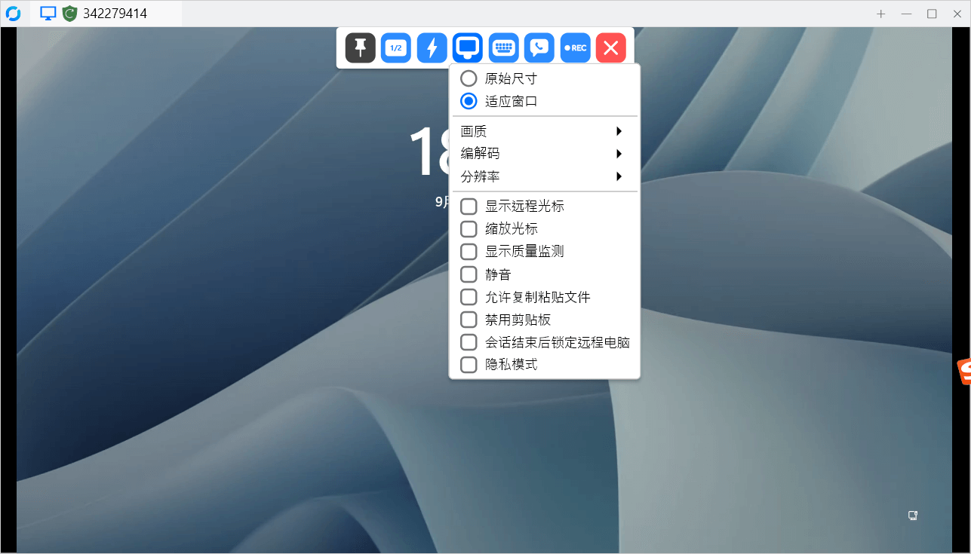Turn on 隐私模式 privacy mode
Viewport: 971px width, 554px height.
(468, 364)
